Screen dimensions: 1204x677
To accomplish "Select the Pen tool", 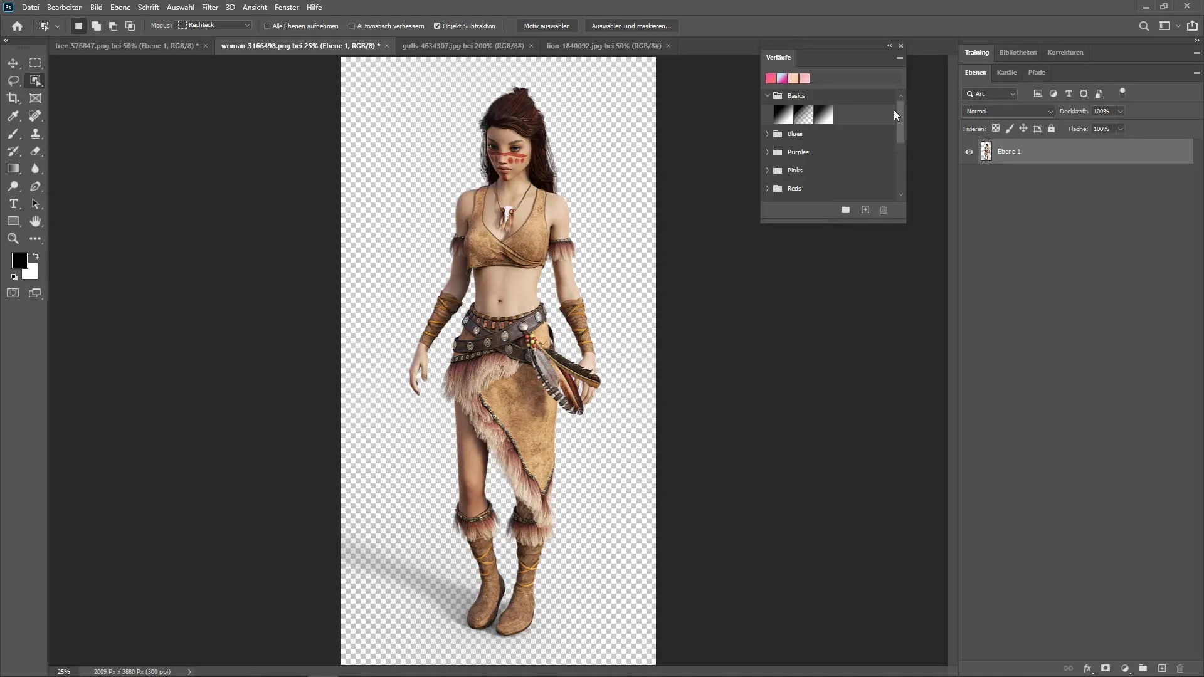I will [x=36, y=186].
